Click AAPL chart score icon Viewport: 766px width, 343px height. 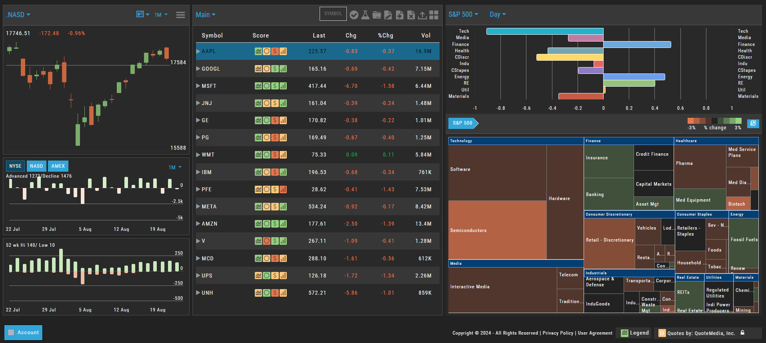[258, 51]
